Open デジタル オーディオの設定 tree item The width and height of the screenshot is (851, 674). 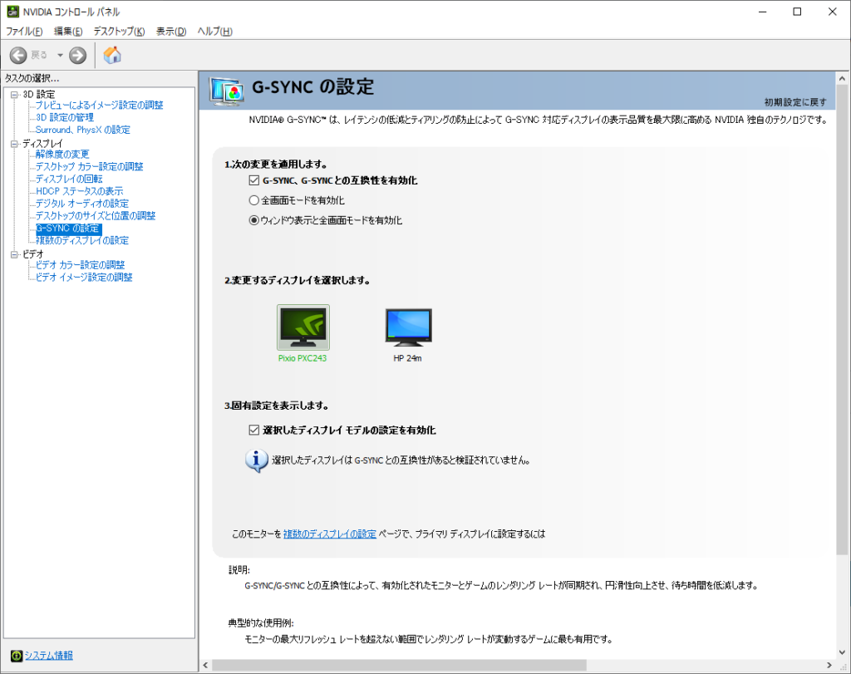82,204
